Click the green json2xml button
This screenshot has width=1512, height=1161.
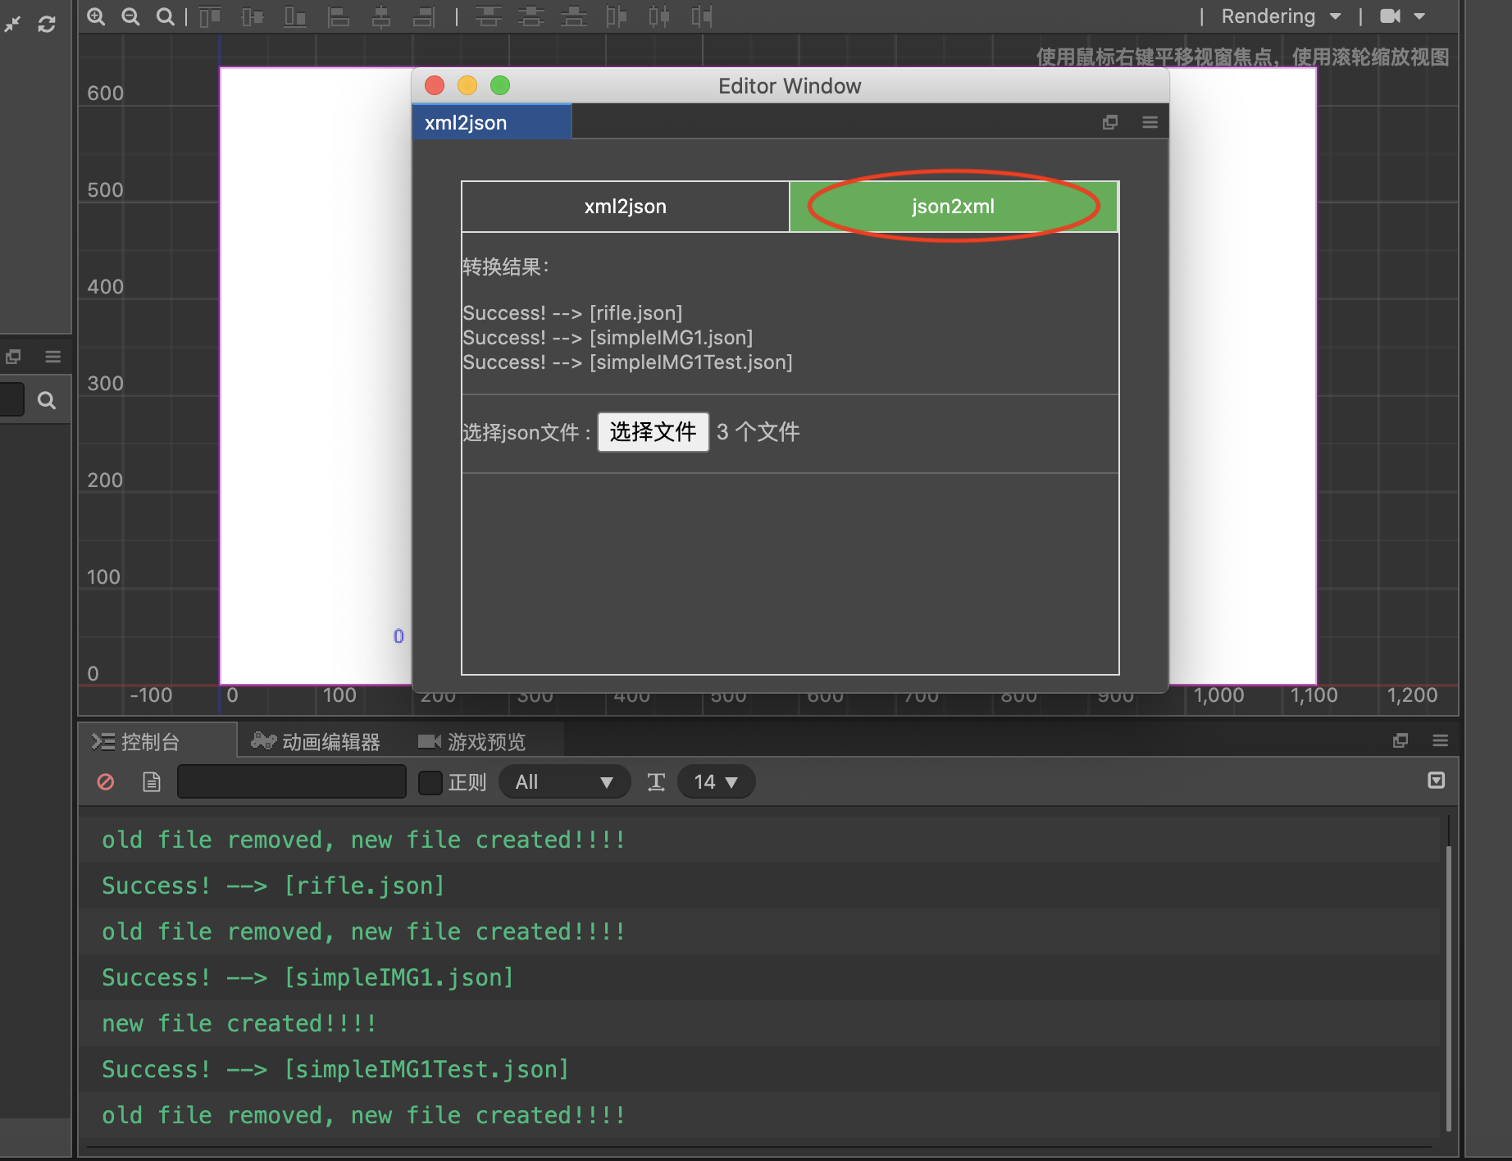click(952, 206)
